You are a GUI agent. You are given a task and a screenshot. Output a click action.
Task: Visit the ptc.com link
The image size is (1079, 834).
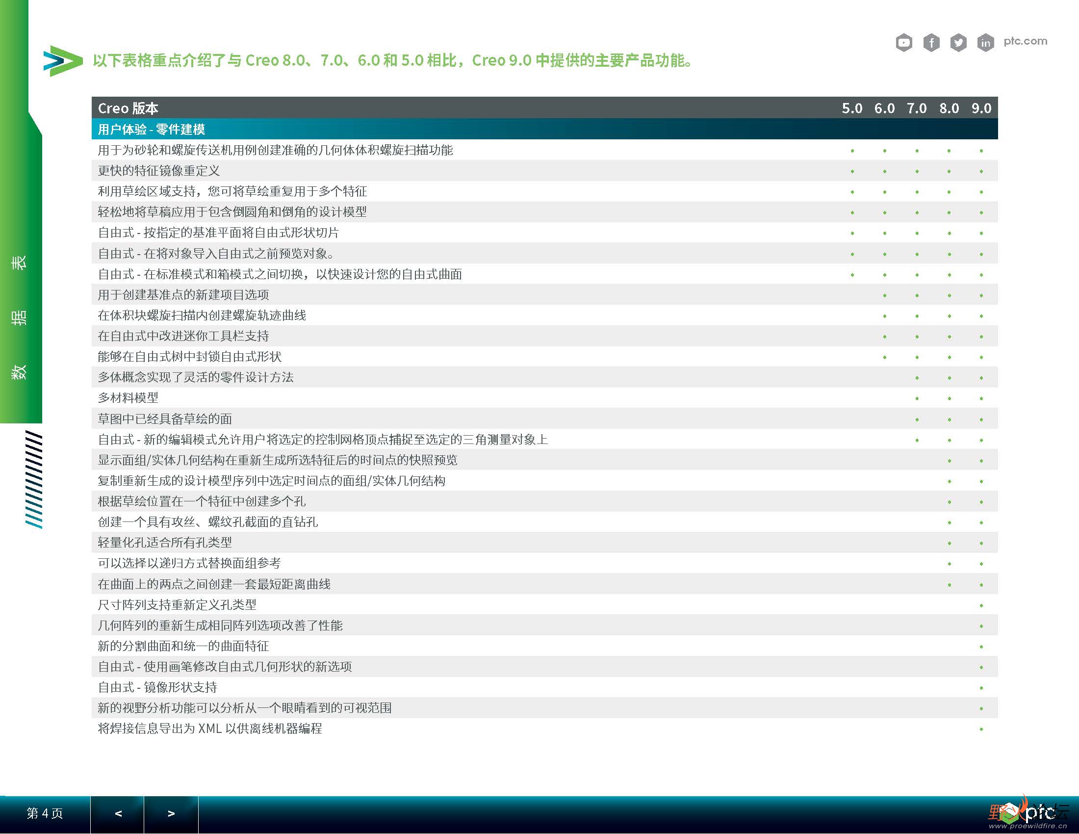[x=1025, y=41]
